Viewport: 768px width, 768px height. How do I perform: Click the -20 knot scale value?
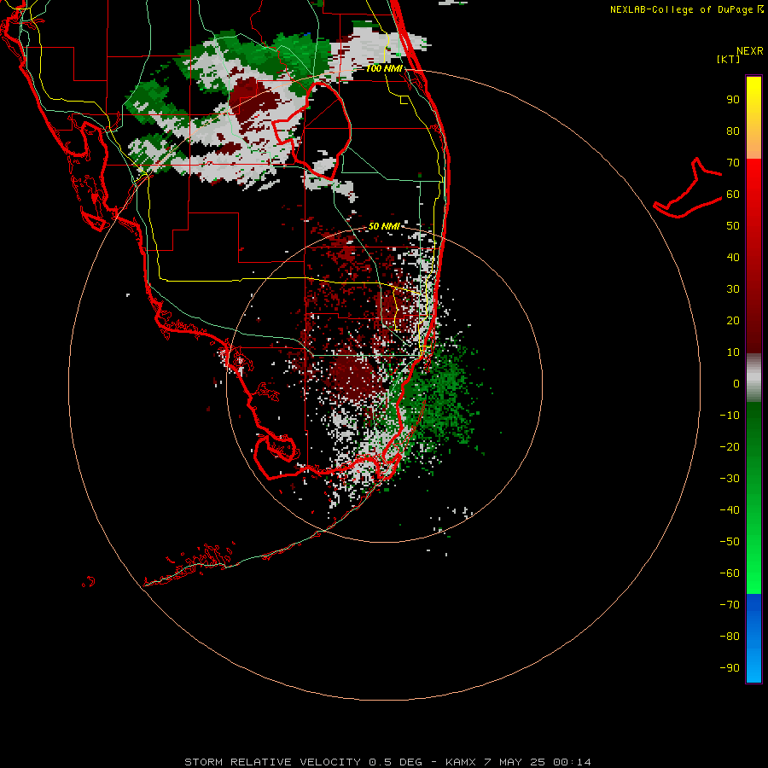point(730,446)
